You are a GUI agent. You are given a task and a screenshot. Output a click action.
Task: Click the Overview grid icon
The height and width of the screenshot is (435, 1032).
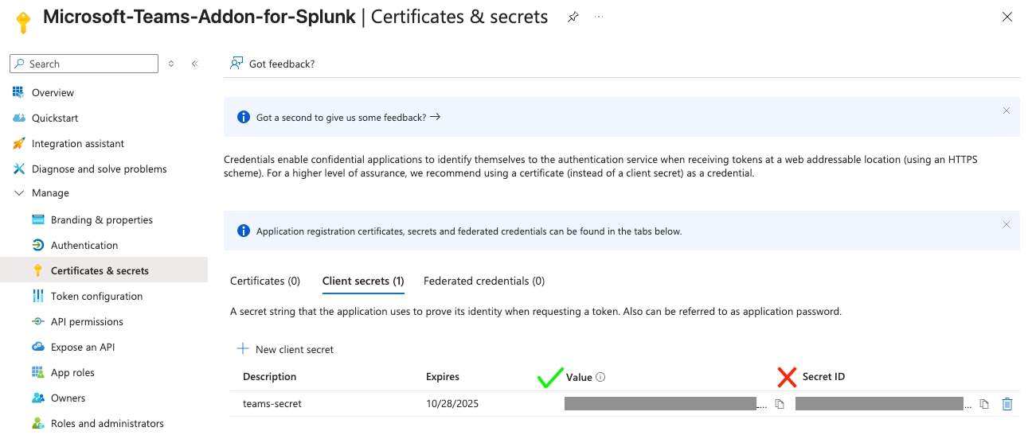(18, 92)
